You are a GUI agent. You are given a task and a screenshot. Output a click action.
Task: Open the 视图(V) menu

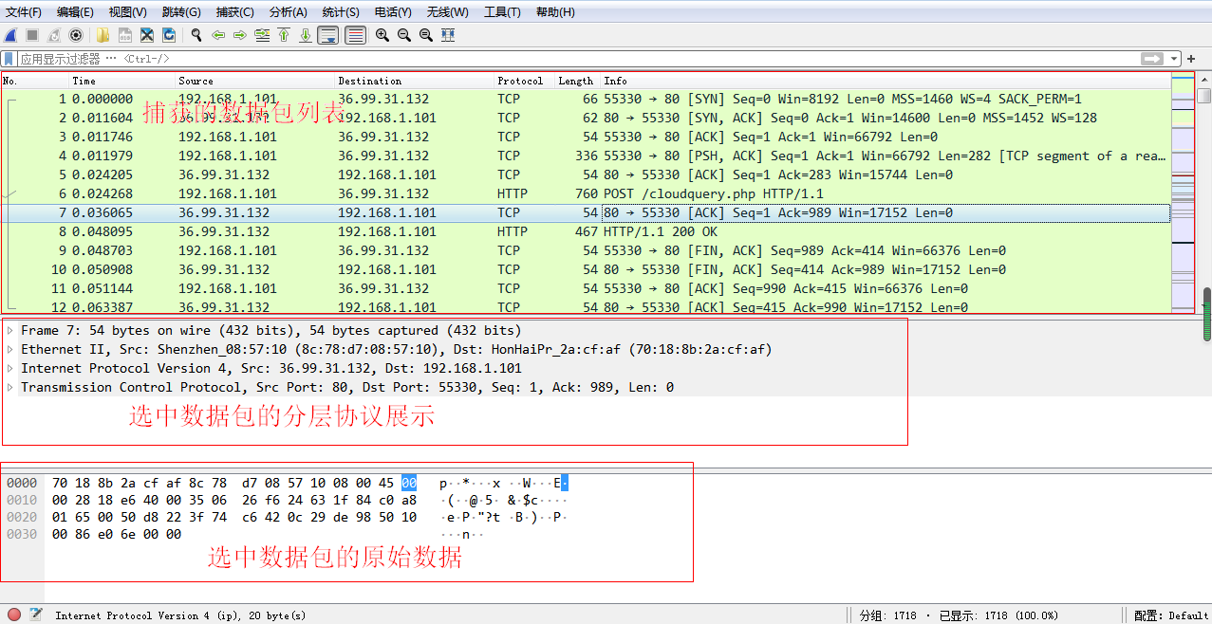(x=127, y=12)
